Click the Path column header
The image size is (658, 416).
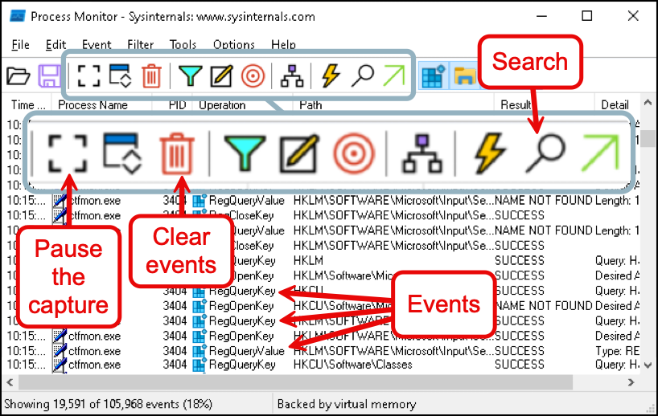pos(310,104)
